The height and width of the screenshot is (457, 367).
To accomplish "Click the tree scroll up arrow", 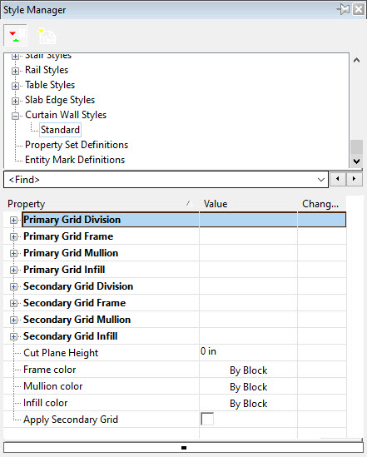I will click(x=356, y=60).
